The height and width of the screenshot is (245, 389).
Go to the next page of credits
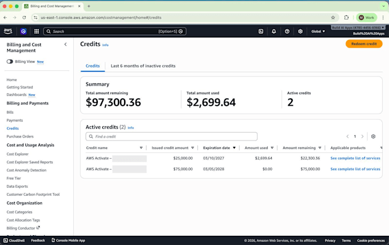(362, 136)
